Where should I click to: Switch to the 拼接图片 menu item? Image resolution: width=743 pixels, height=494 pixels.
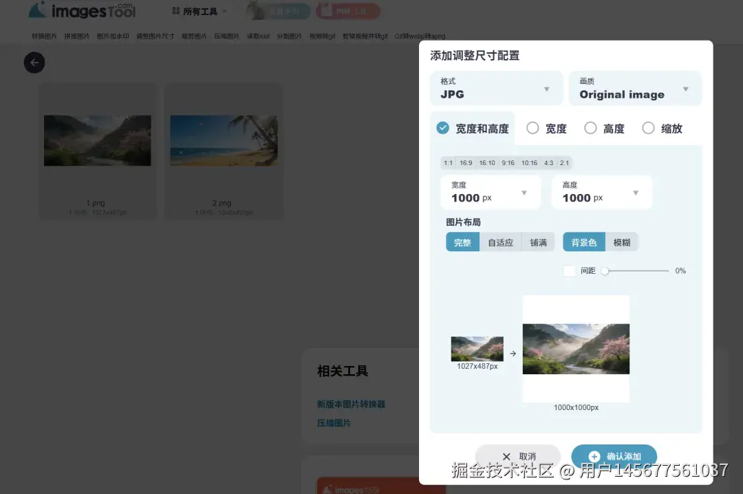click(77, 36)
